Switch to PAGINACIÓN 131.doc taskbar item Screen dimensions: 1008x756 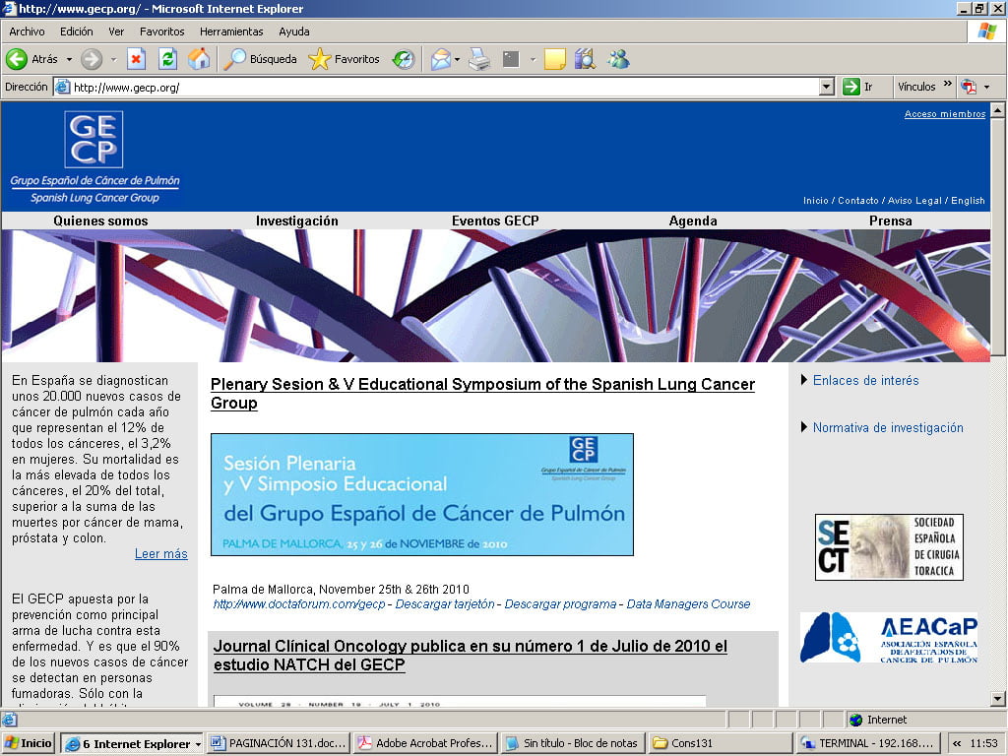280,743
